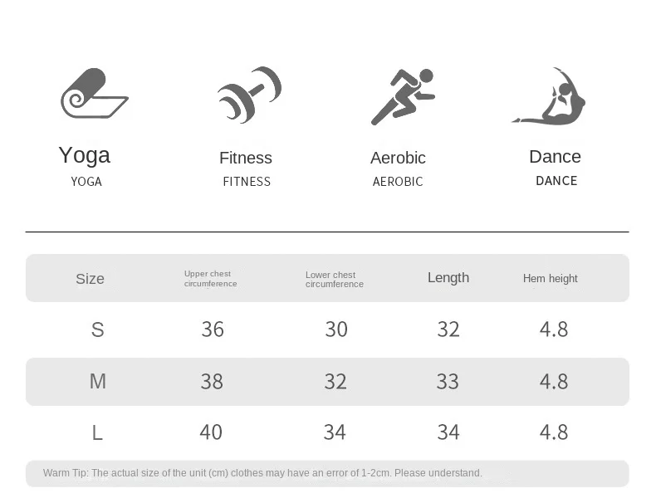Click the Dance label
The width and height of the screenshot is (656, 498).
point(555,157)
